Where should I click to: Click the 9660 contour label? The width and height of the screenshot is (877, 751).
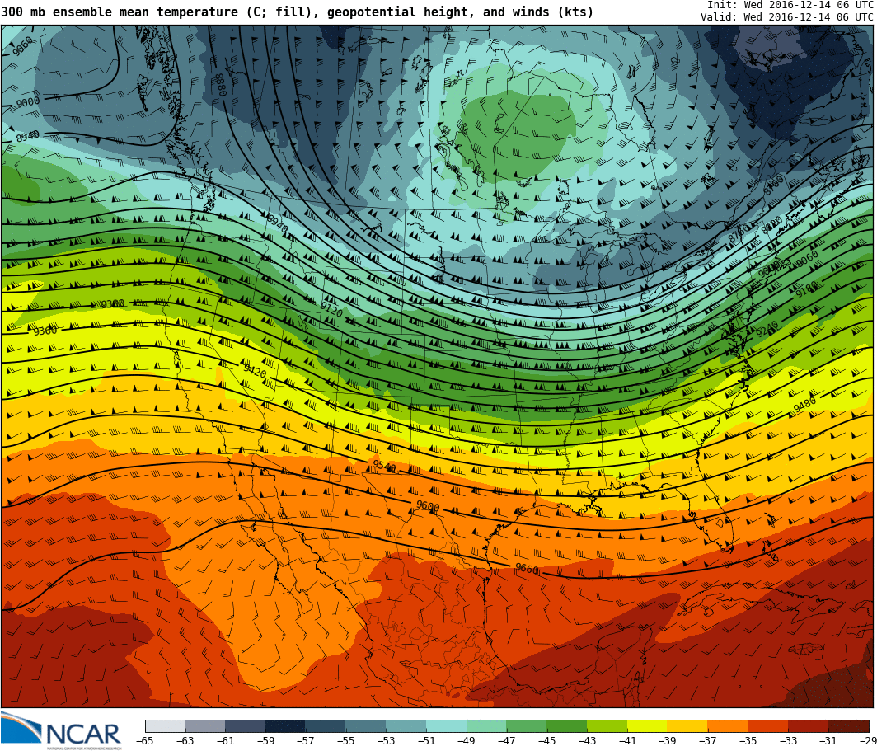tap(527, 570)
